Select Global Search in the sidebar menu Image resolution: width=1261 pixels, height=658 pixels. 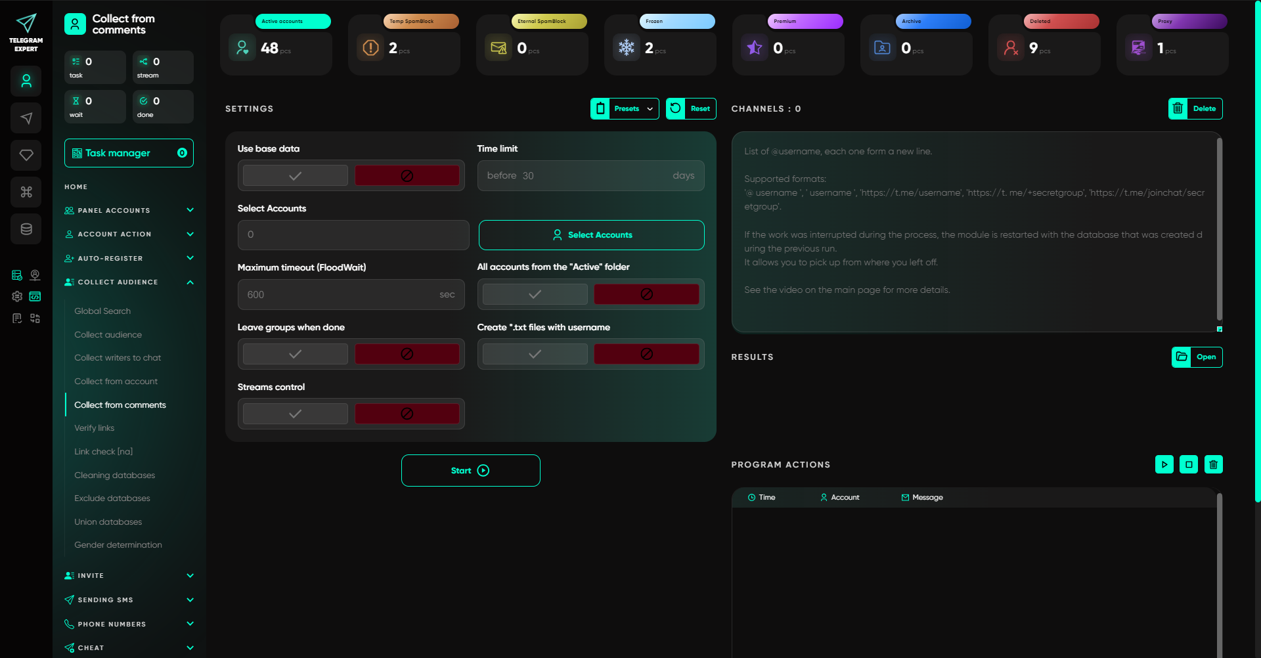[102, 311]
